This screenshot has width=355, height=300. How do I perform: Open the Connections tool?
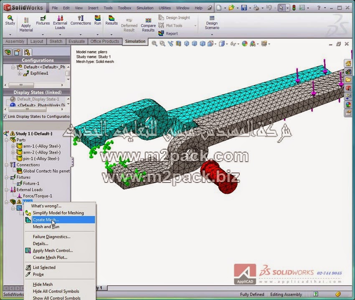[x=81, y=20]
